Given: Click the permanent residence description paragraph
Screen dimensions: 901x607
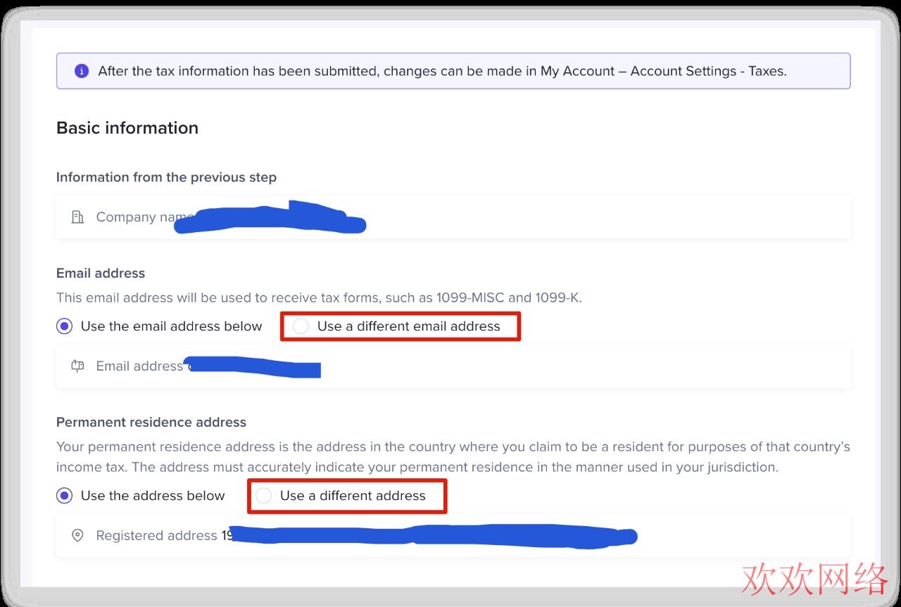Looking at the screenshot, I should [x=453, y=456].
